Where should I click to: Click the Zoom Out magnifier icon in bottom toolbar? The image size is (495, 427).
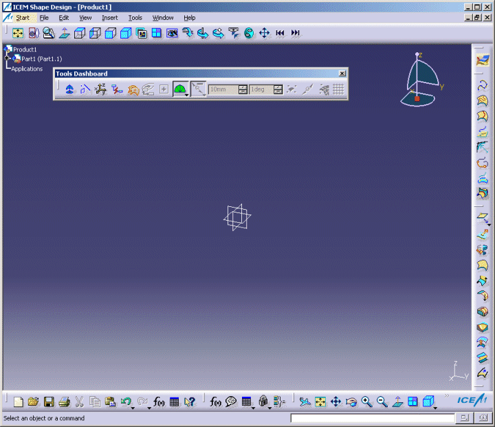tap(382, 402)
